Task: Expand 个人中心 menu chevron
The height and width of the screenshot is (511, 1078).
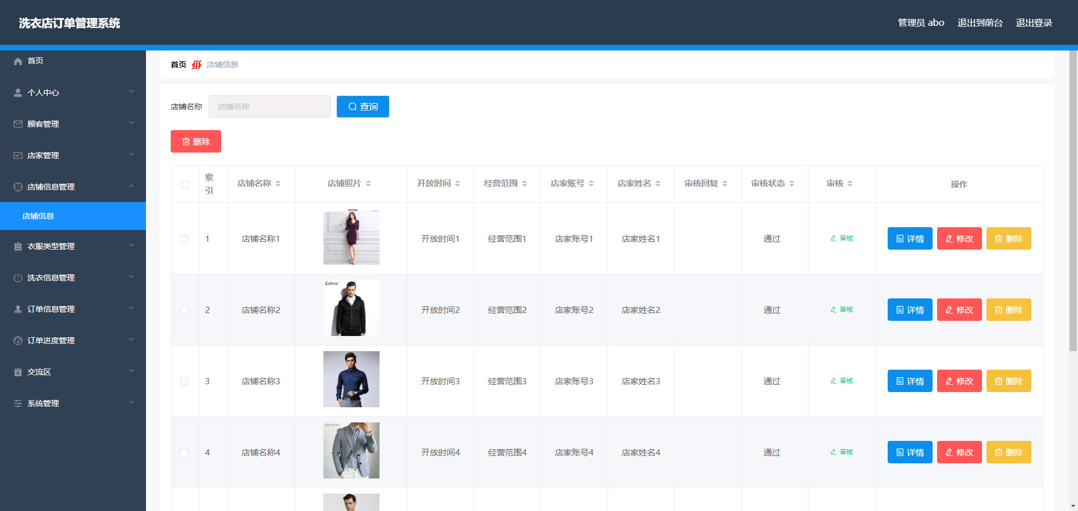Action: click(131, 91)
